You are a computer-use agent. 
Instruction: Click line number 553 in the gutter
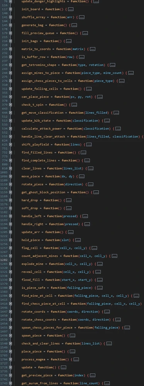click(5, 137)
